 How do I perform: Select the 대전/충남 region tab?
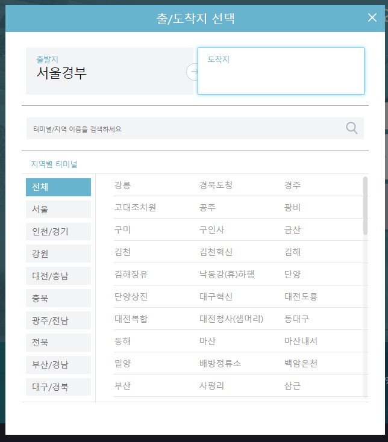[58, 276]
